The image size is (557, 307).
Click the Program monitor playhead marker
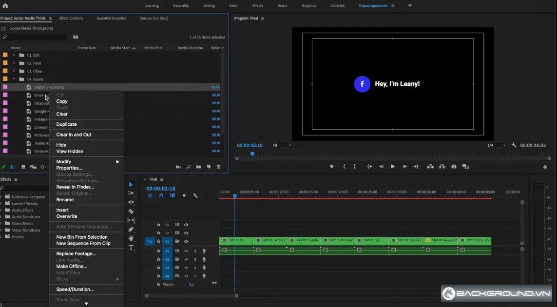pos(252,154)
